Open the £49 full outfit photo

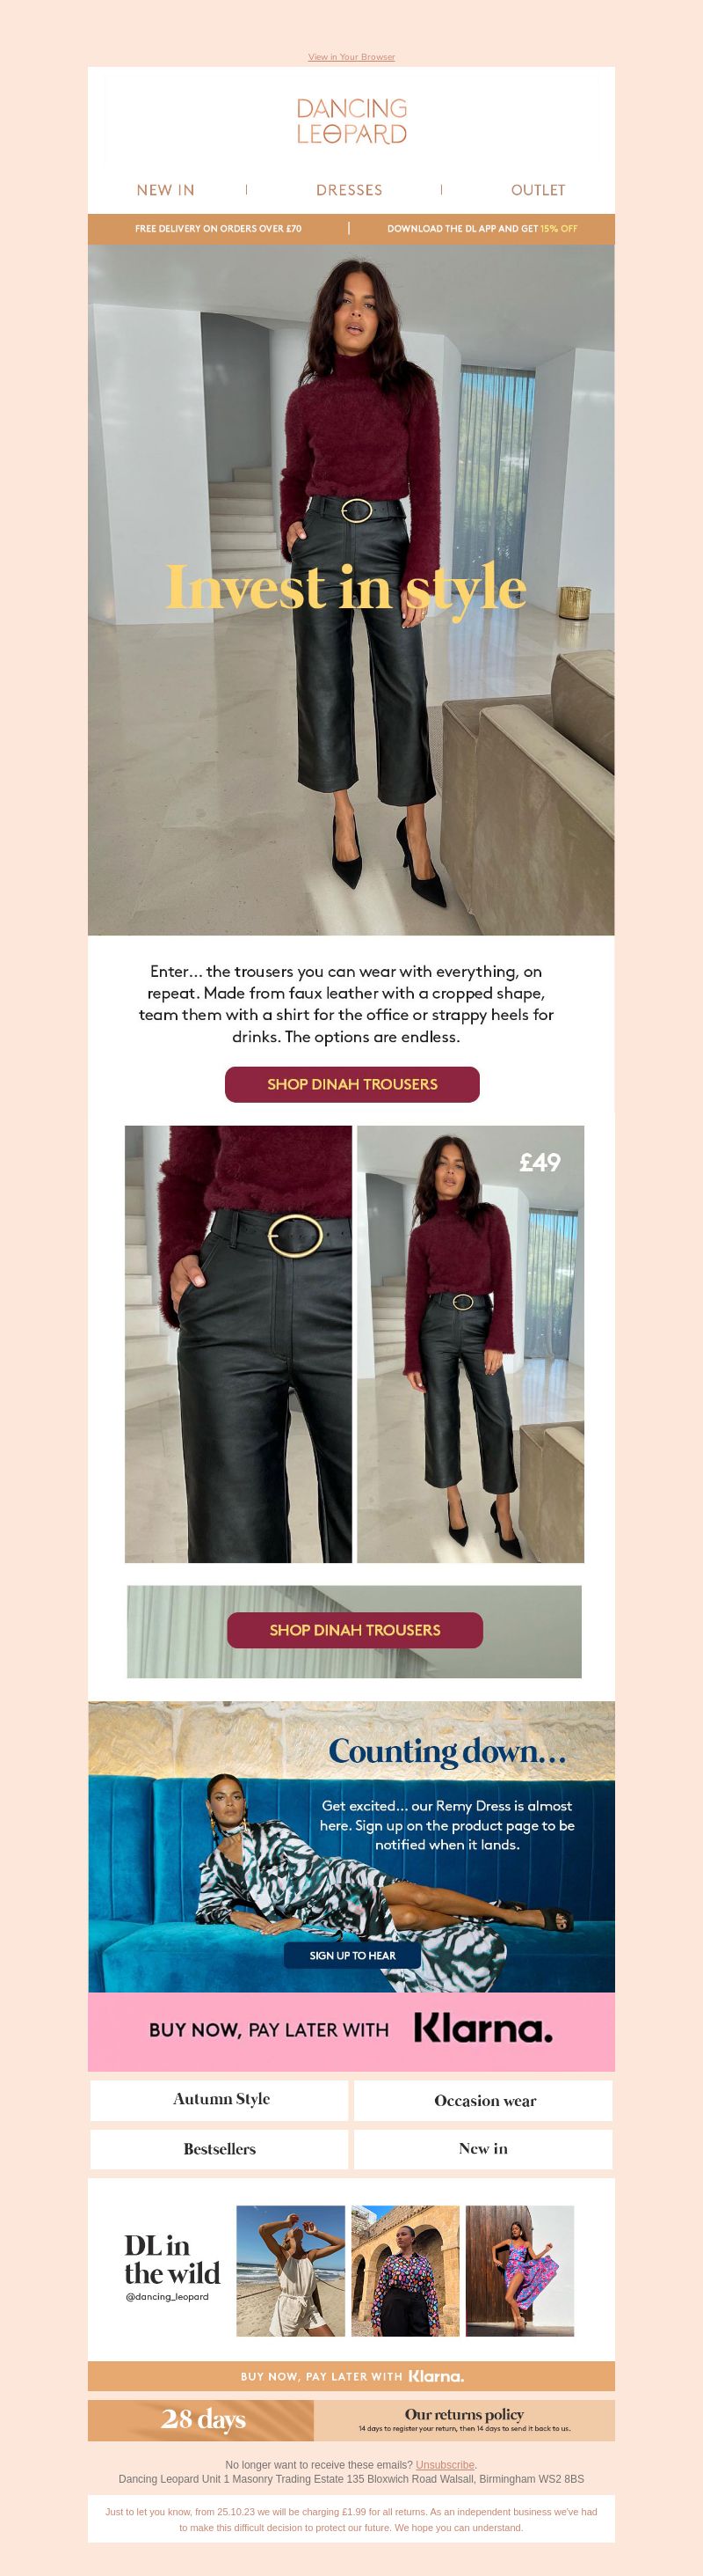click(x=470, y=1344)
